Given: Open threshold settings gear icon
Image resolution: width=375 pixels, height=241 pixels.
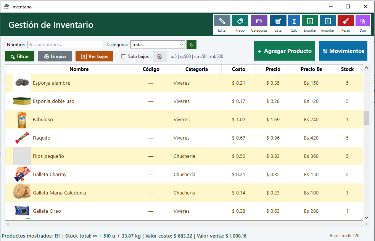Looking at the screenshot, I should 160,56.
